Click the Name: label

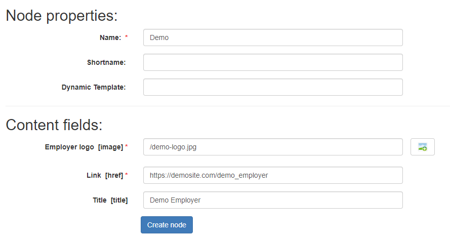pos(110,37)
